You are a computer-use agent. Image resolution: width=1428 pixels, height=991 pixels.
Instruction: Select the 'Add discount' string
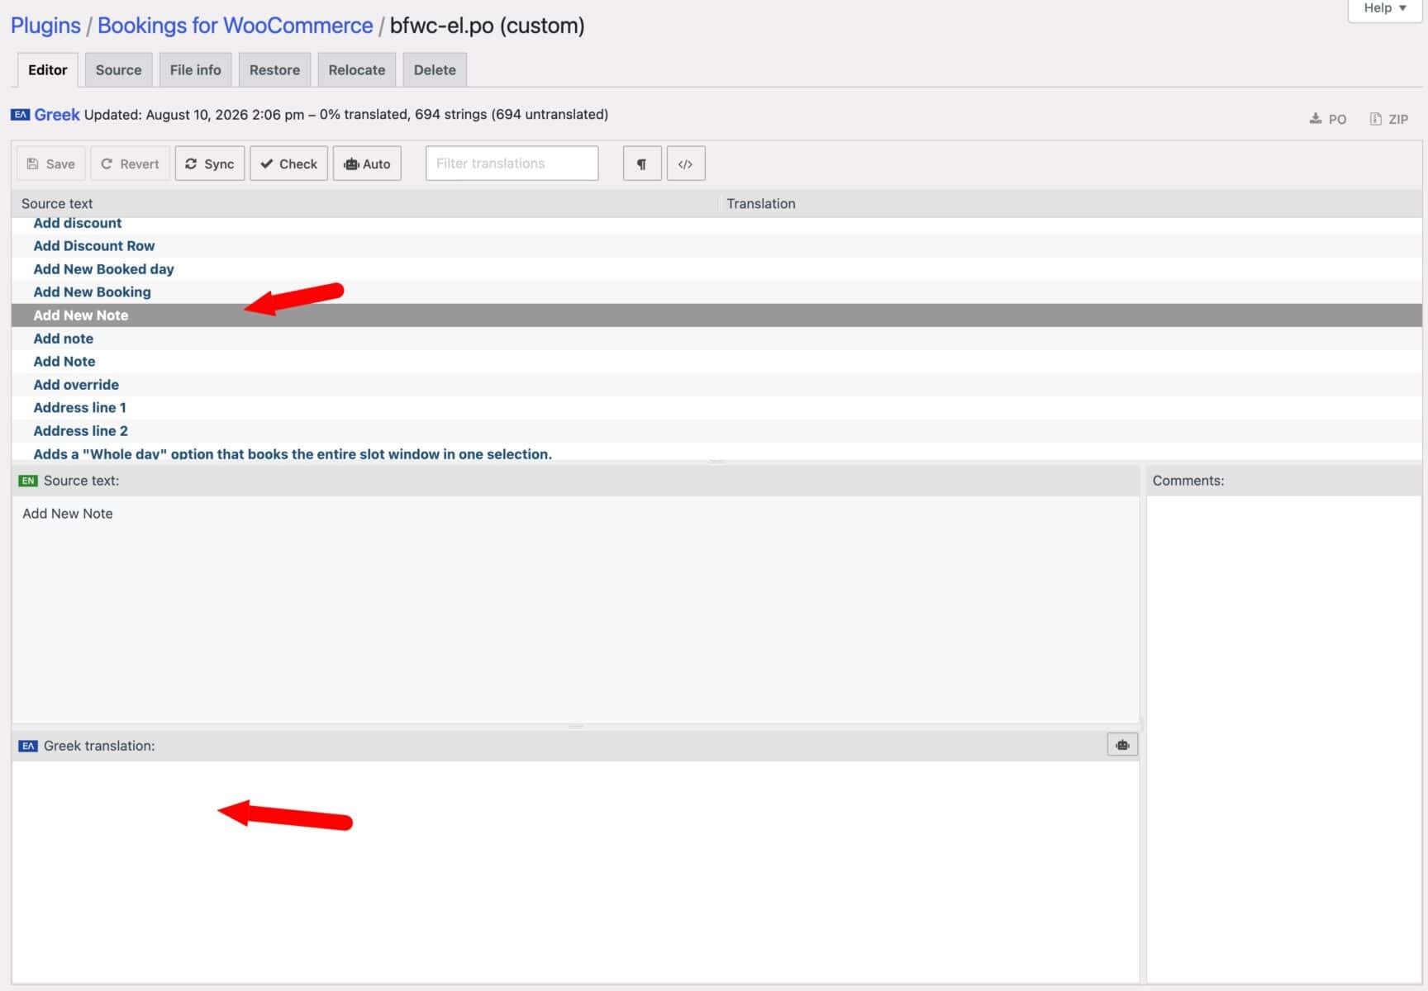tap(716, 223)
